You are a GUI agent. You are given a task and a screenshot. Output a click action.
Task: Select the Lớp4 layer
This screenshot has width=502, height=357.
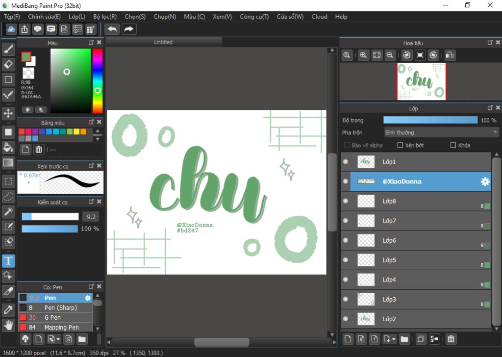tap(416, 280)
